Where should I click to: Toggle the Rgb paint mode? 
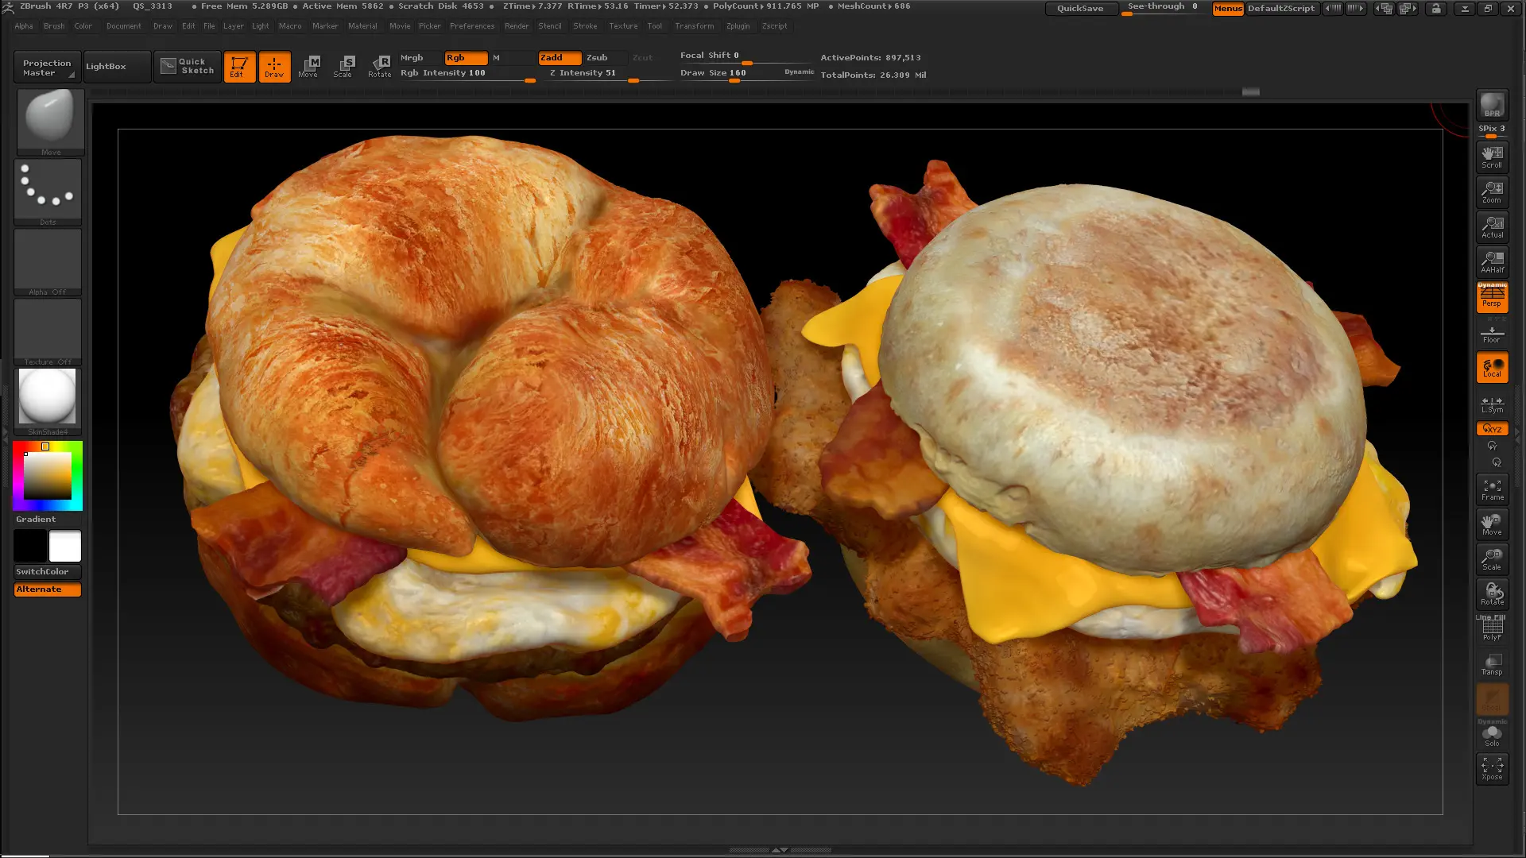click(466, 58)
